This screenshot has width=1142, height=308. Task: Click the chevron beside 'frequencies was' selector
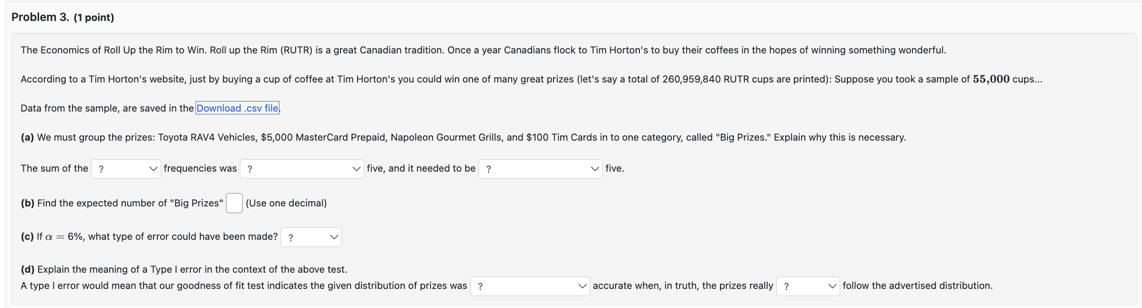click(355, 169)
